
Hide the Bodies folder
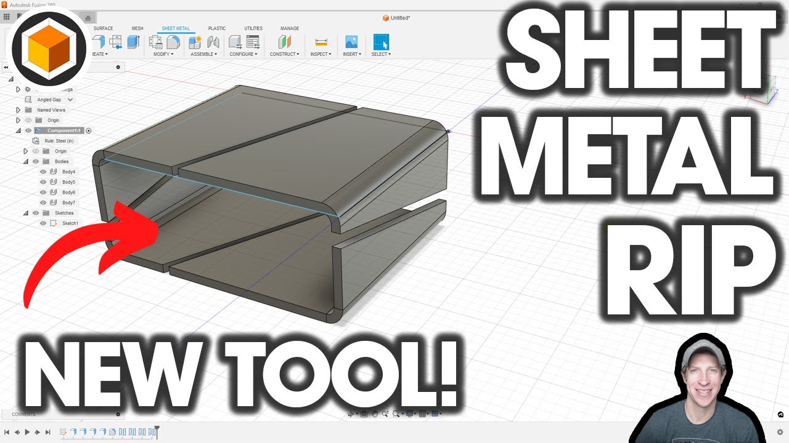(x=36, y=161)
